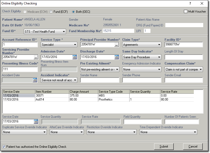Screen dimensions: 210x153
Task: Select the Fund (ECF) radio option
Action: point(51,12)
